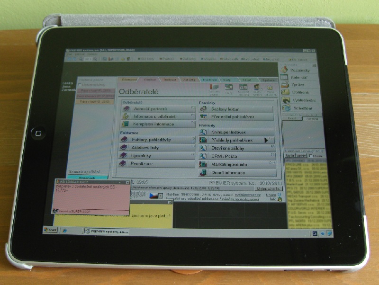The height and width of the screenshot is (285, 379).
Task: Switch to the Správce tab
Action: coord(268,80)
